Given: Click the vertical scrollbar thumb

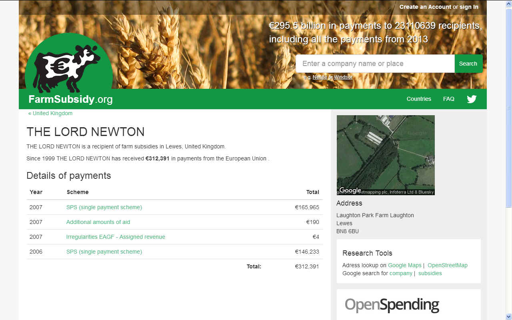Looking at the screenshot, I should pyautogui.click(x=508, y=107).
